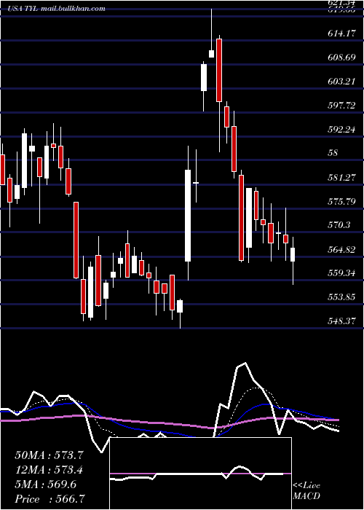The height and width of the screenshot is (510, 364).
Task: Click the 608.69 price axis label
Action: pyautogui.click(x=341, y=58)
